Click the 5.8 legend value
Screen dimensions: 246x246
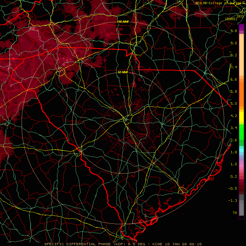point(234,92)
